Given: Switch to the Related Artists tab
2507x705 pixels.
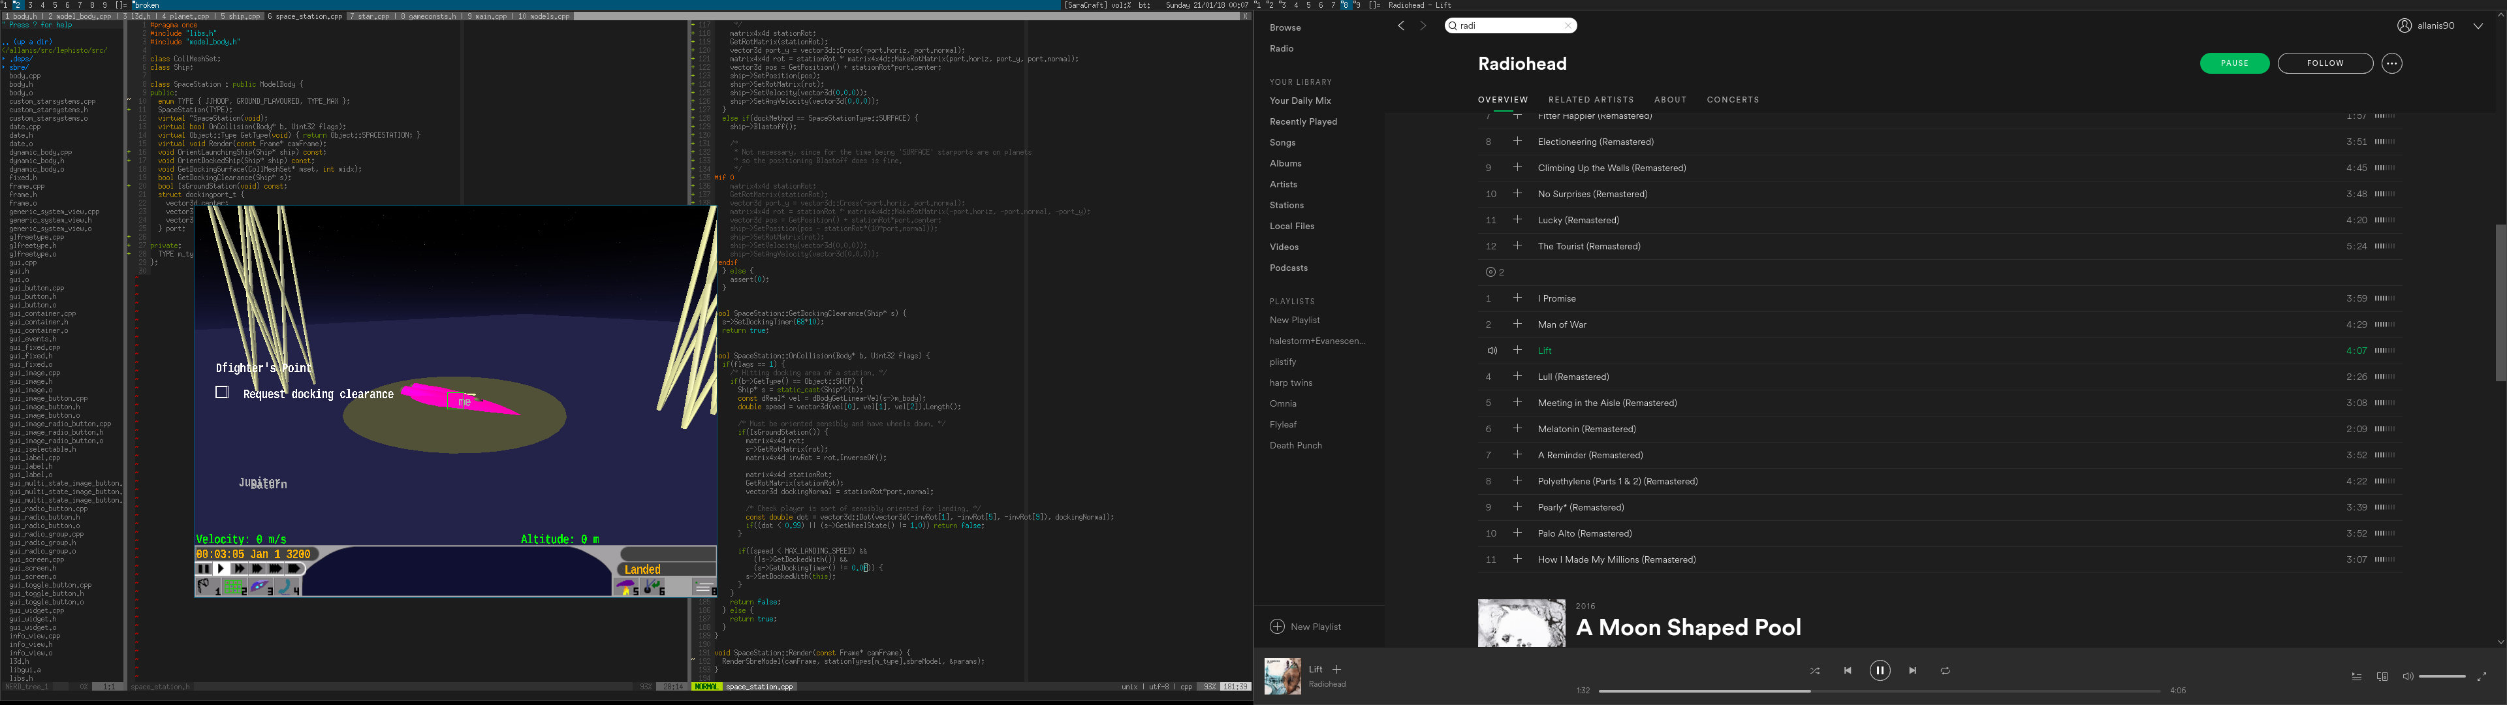Looking at the screenshot, I should point(1590,99).
